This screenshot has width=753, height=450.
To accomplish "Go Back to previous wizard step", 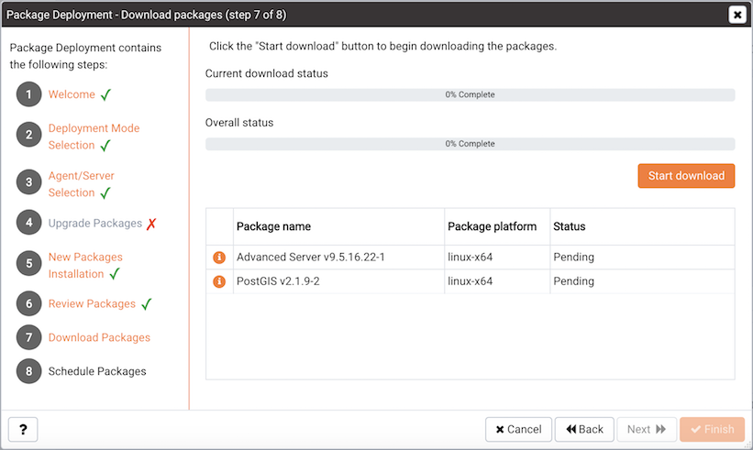I will (584, 429).
